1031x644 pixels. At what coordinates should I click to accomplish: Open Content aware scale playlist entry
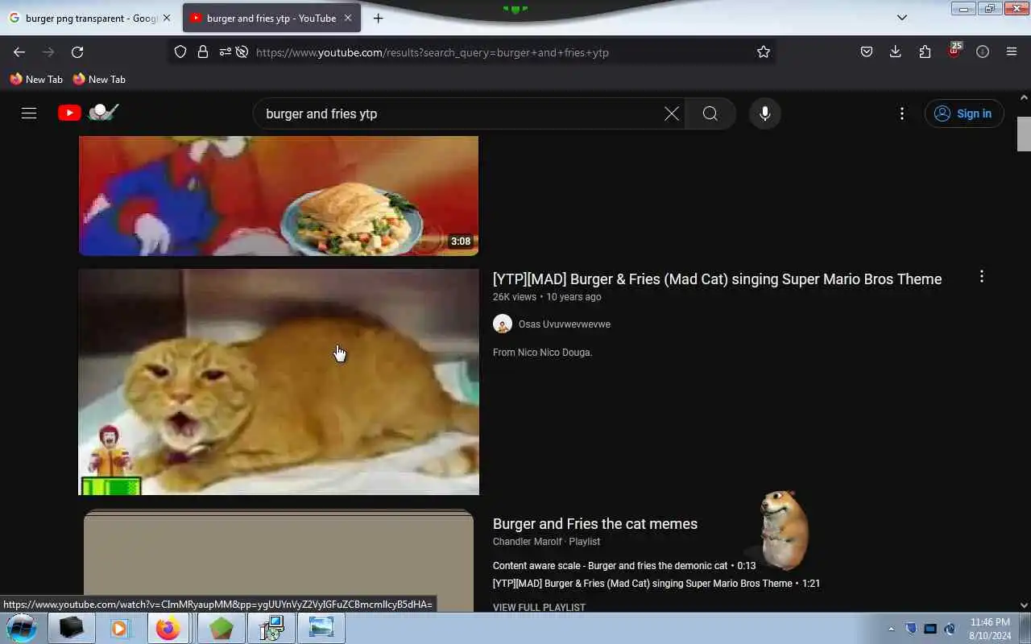click(624, 566)
